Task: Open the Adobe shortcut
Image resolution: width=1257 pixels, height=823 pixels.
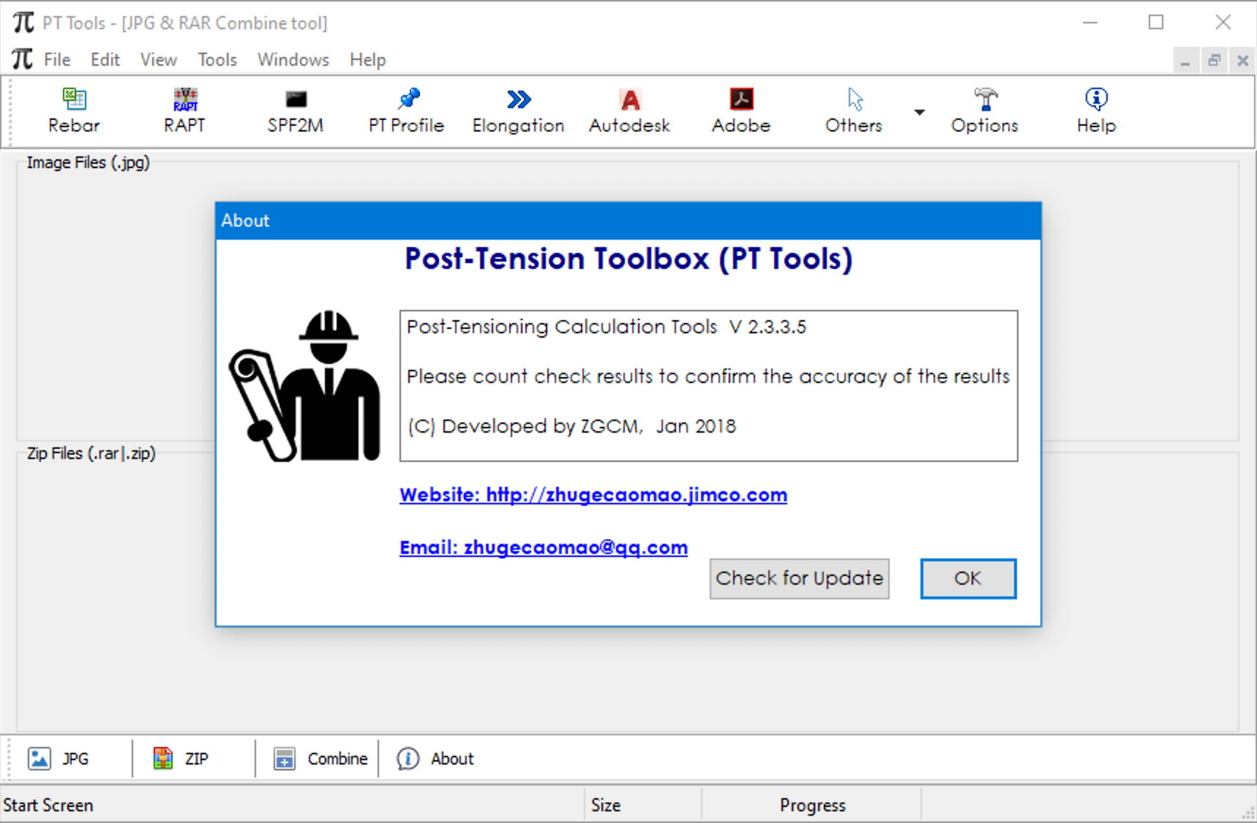Action: (740, 110)
